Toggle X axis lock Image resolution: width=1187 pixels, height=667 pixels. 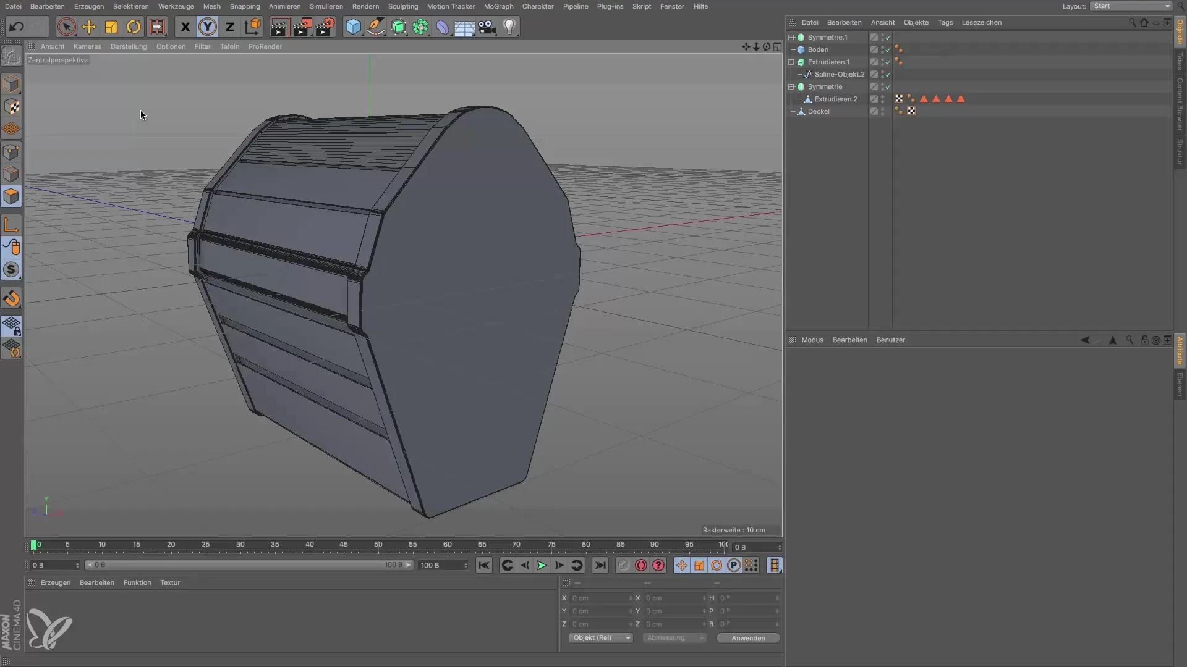click(185, 27)
